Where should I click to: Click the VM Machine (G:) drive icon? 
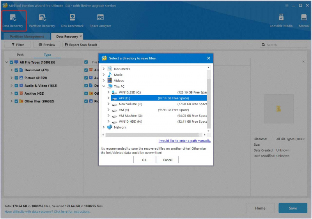(114, 116)
